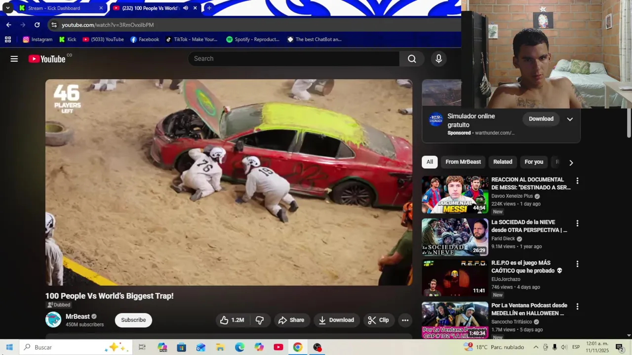Click Download on sponsored War Thunder ad
Viewport: 632px width, 355px height.
click(541, 119)
